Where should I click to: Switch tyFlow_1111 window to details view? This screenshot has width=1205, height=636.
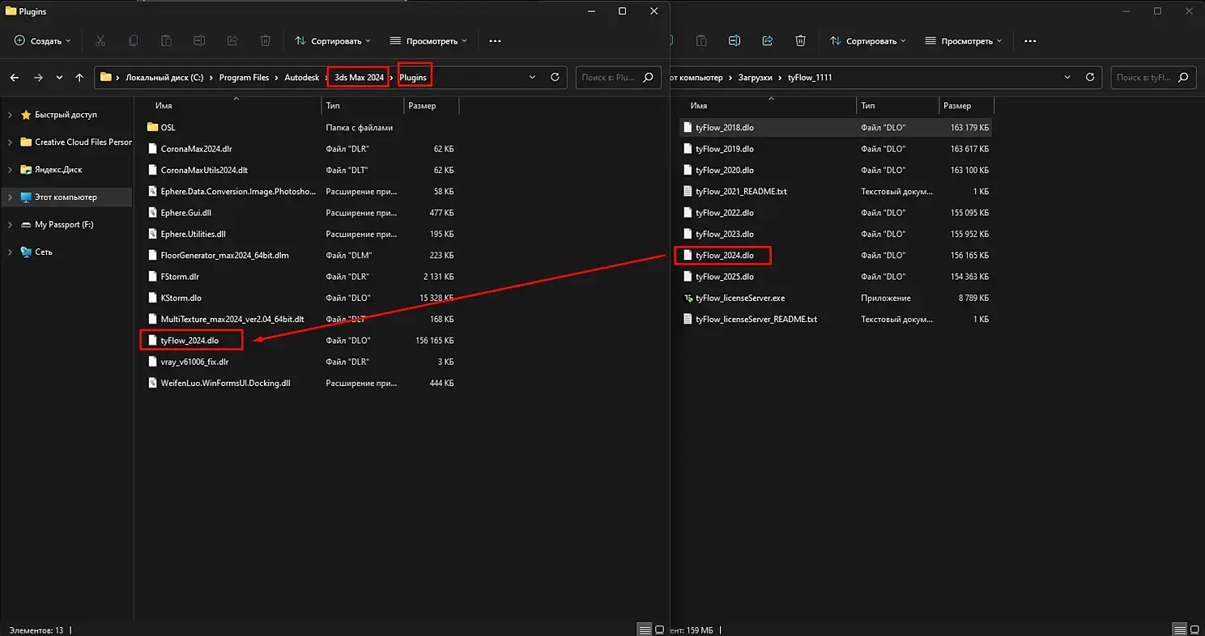(1179, 630)
